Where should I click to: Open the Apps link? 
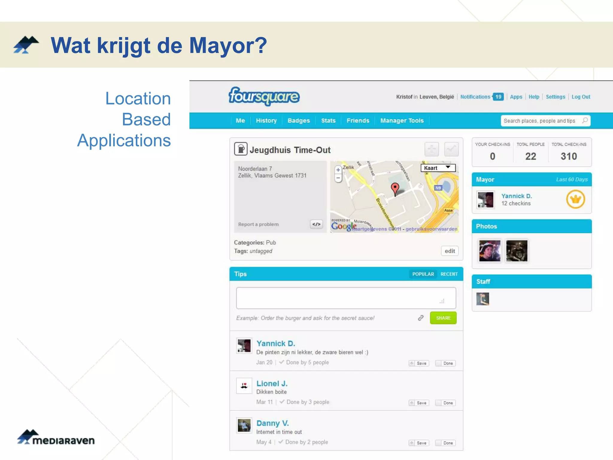coord(516,97)
